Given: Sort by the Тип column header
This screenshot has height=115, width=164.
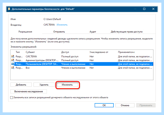Looking at the screenshot, I should coord(18,52).
